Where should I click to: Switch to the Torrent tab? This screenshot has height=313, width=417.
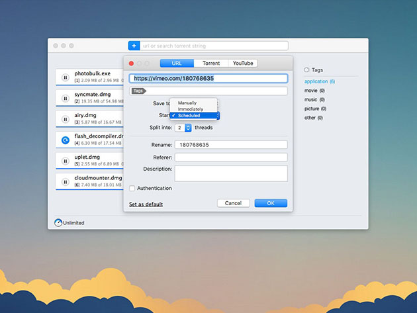[211, 64]
